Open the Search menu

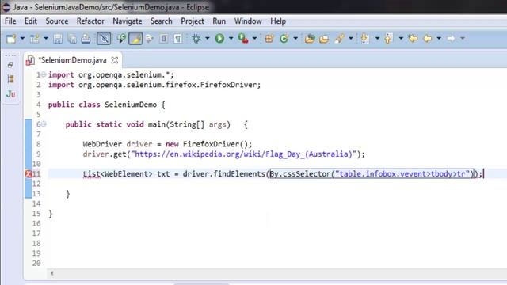(162, 21)
